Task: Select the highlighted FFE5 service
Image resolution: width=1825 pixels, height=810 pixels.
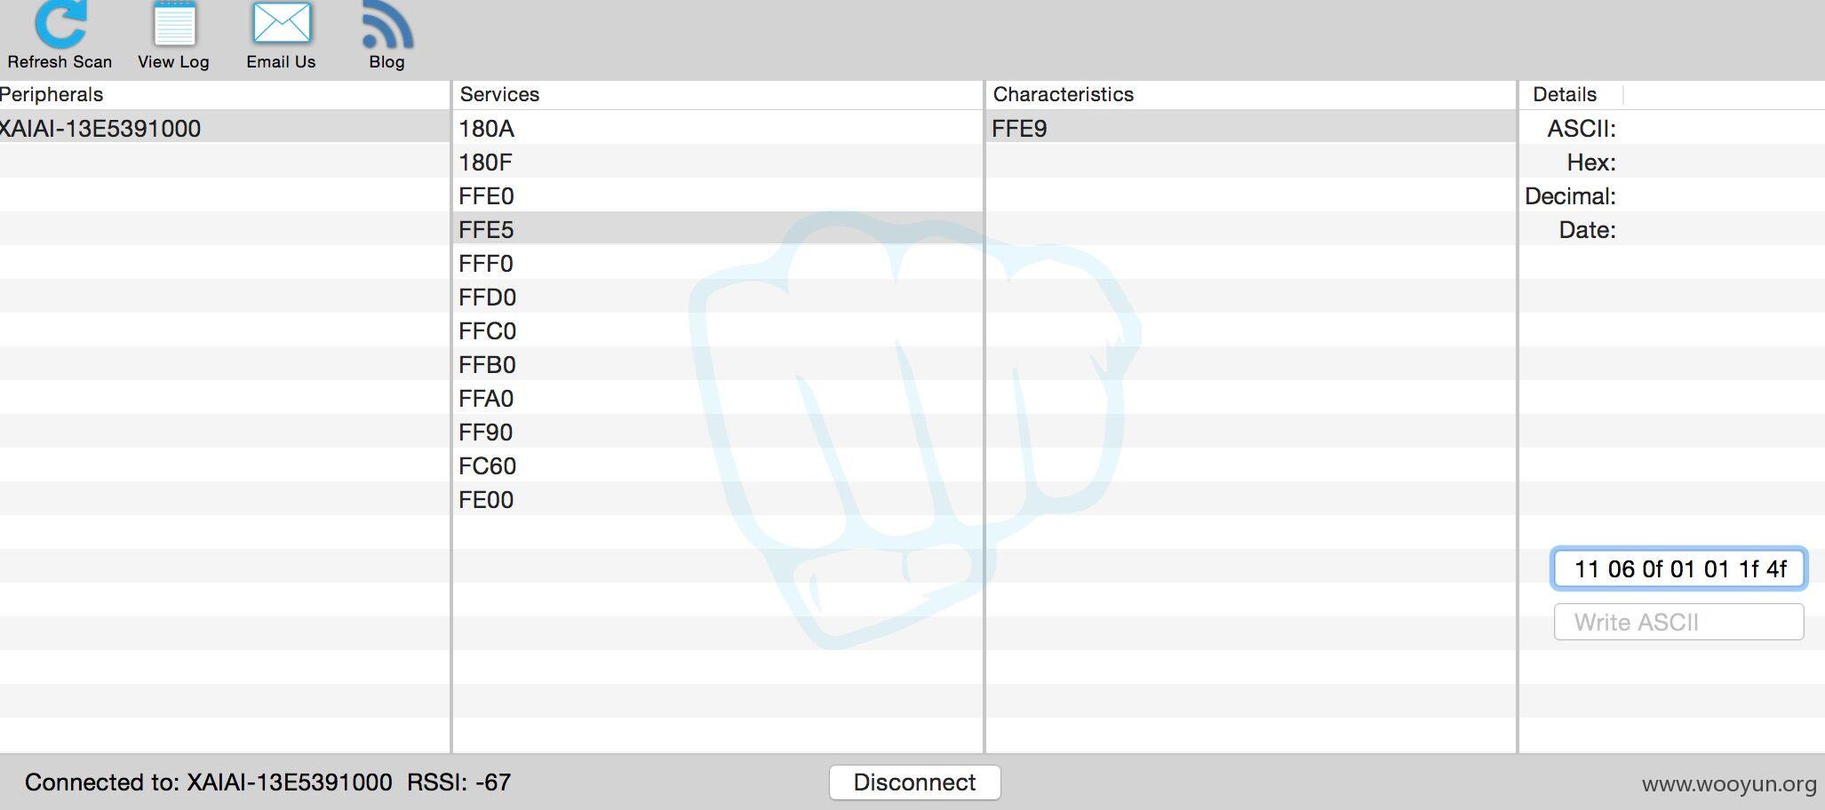Action: 718,229
